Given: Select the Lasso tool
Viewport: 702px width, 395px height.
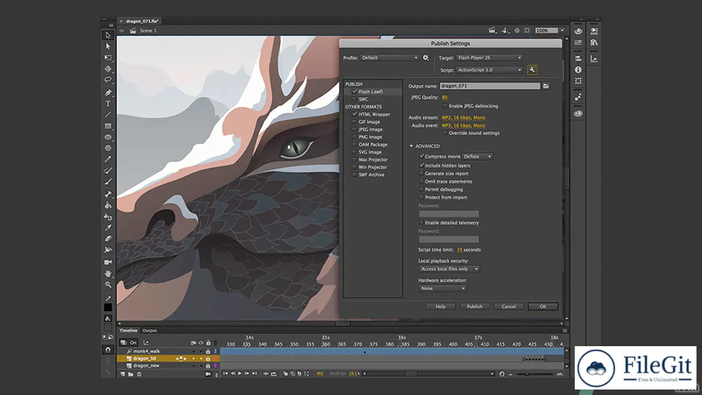Looking at the screenshot, I should tap(108, 80).
